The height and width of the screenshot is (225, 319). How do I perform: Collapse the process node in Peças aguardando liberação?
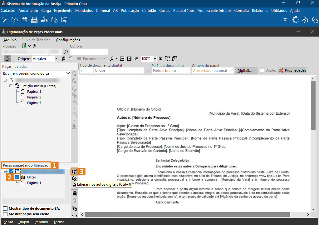(6, 172)
